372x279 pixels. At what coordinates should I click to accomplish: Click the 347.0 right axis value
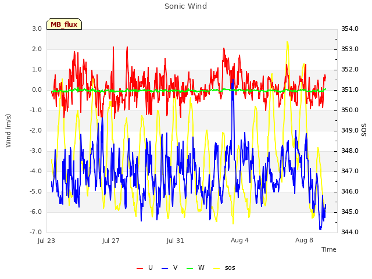(x=350, y=171)
